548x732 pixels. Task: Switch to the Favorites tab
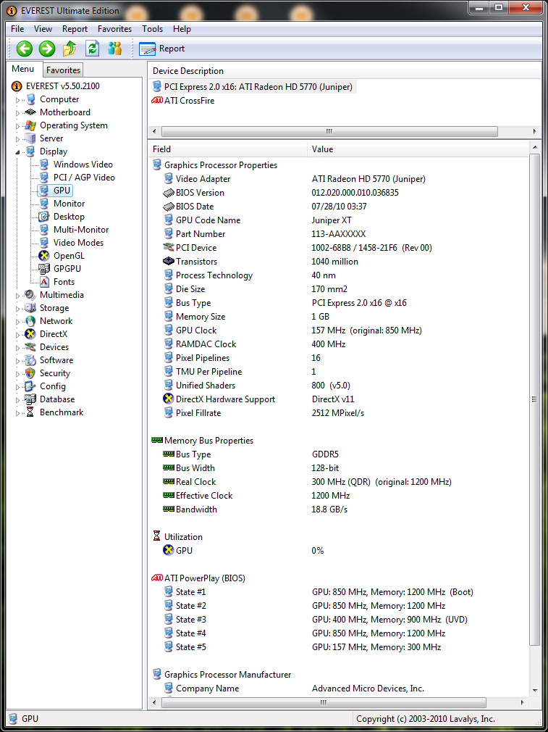tap(63, 70)
